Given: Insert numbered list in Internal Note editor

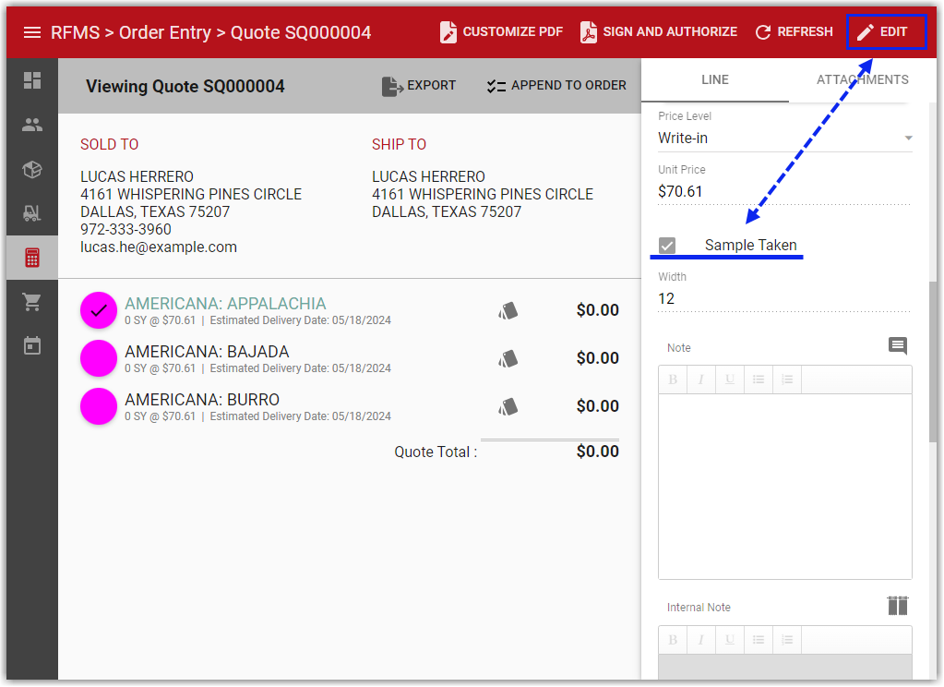Looking at the screenshot, I should [787, 640].
